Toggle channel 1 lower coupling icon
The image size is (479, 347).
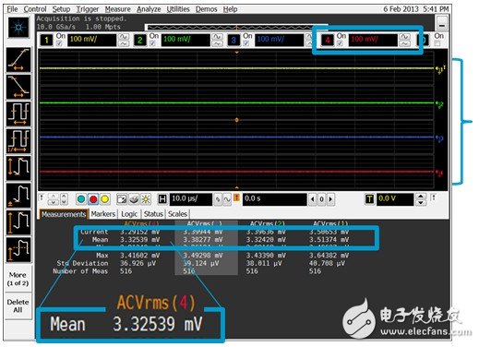(x=124, y=44)
